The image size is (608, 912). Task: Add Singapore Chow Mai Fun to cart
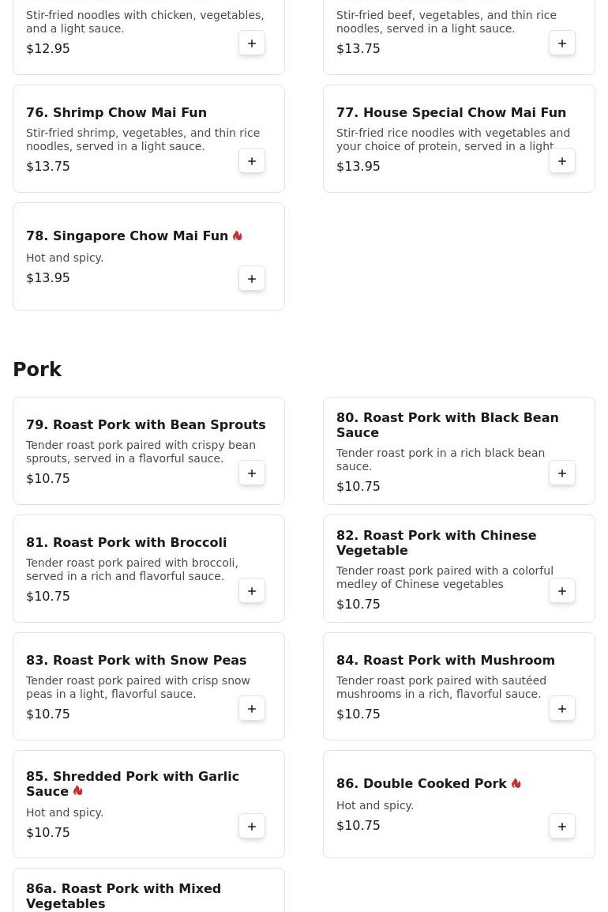coord(252,279)
